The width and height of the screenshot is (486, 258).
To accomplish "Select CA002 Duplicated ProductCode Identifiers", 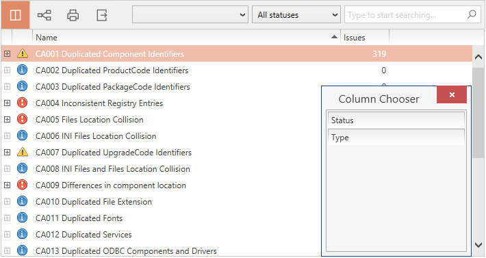I will 112,70.
